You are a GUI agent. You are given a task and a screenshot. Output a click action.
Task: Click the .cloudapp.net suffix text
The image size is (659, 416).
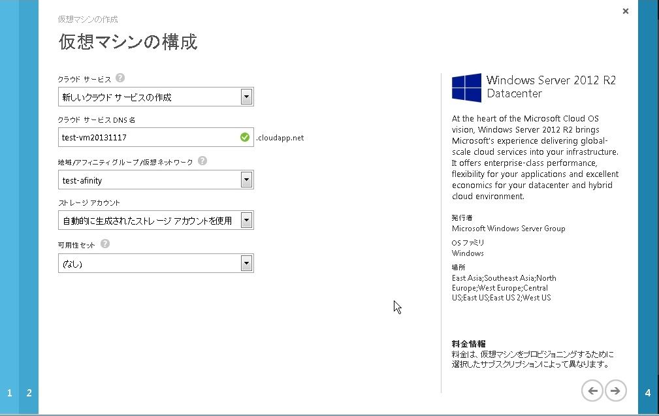pos(280,138)
